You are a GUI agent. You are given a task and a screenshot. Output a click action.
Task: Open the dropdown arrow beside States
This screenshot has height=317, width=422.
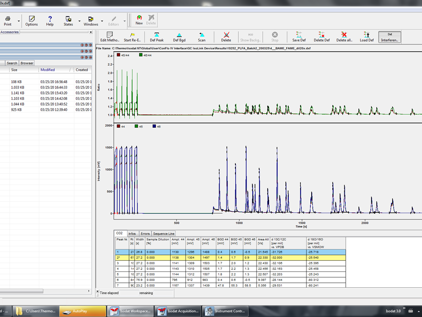point(80,21)
